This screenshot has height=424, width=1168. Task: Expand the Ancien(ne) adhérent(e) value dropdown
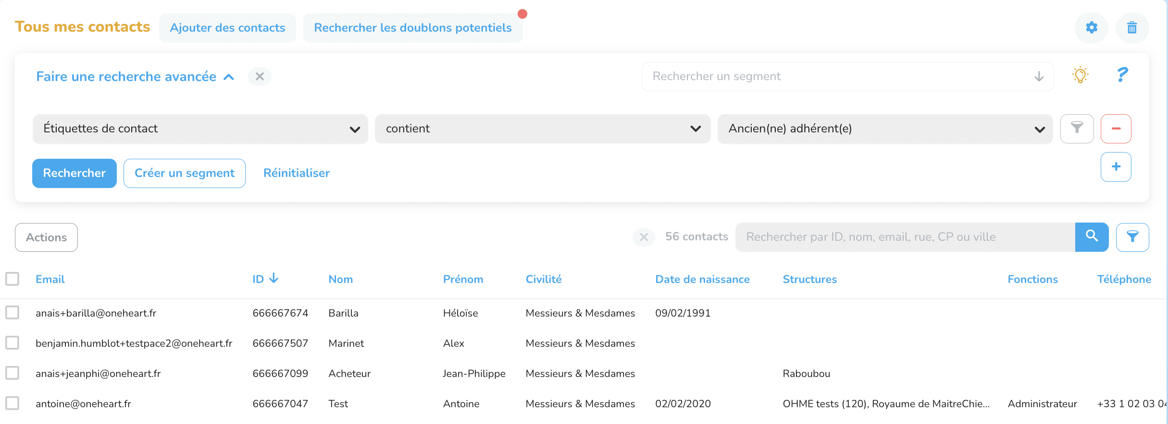(884, 129)
